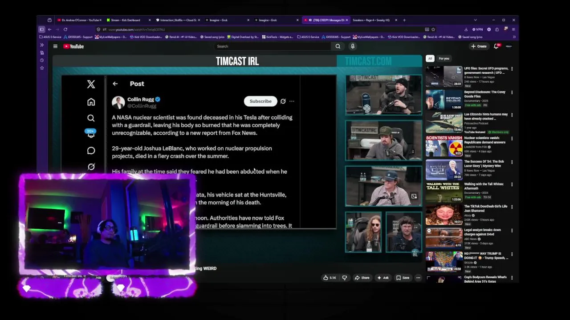Click Subscribe on Collin Rugg post

pos(261,101)
